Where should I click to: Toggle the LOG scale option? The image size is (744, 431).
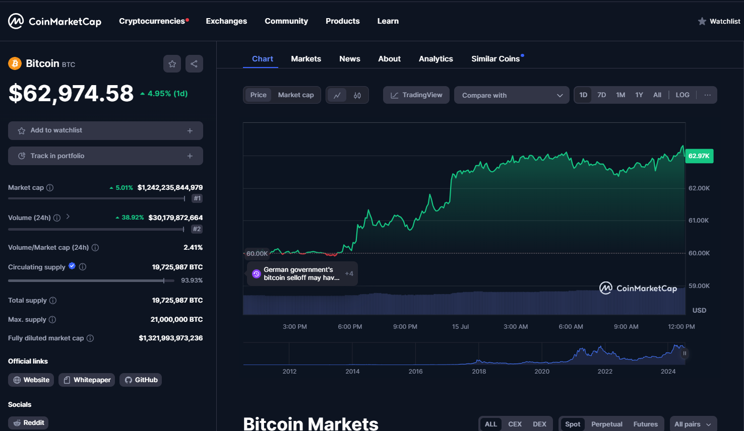683,95
